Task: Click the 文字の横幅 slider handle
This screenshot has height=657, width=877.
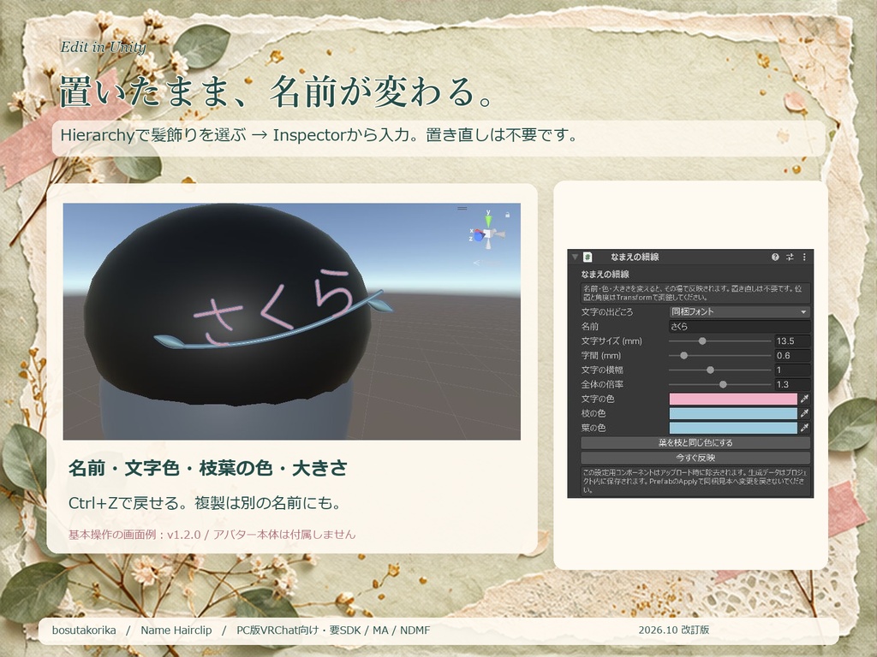Action: pyautogui.click(x=710, y=370)
